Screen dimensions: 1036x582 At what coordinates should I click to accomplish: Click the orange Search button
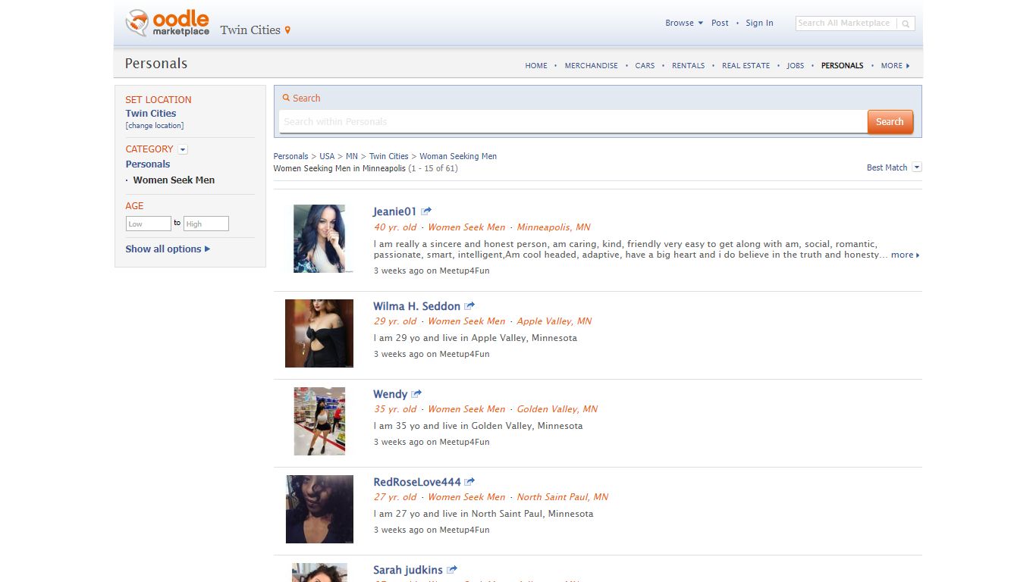coord(890,122)
